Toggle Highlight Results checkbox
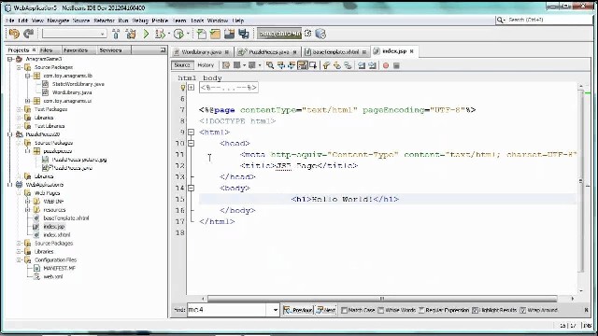 475,310
